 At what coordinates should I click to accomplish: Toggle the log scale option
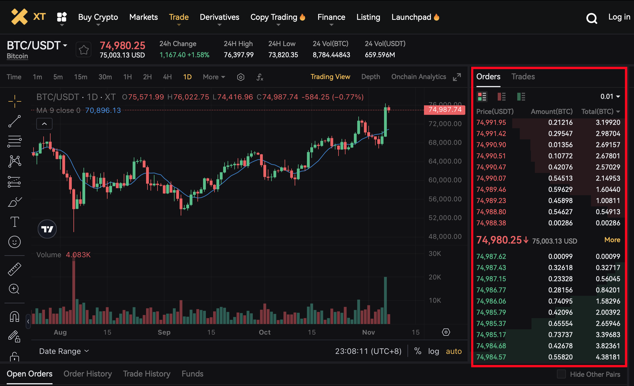pyautogui.click(x=433, y=351)
